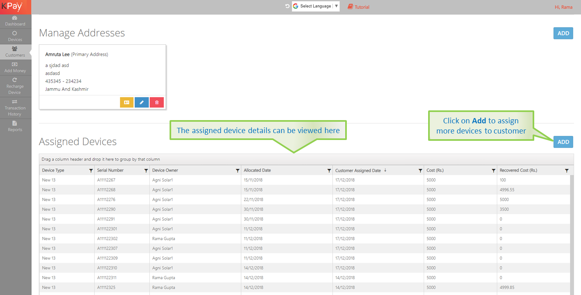Go to Devices in the sidebar
The image size is (581, 295).
click(15, 37)
